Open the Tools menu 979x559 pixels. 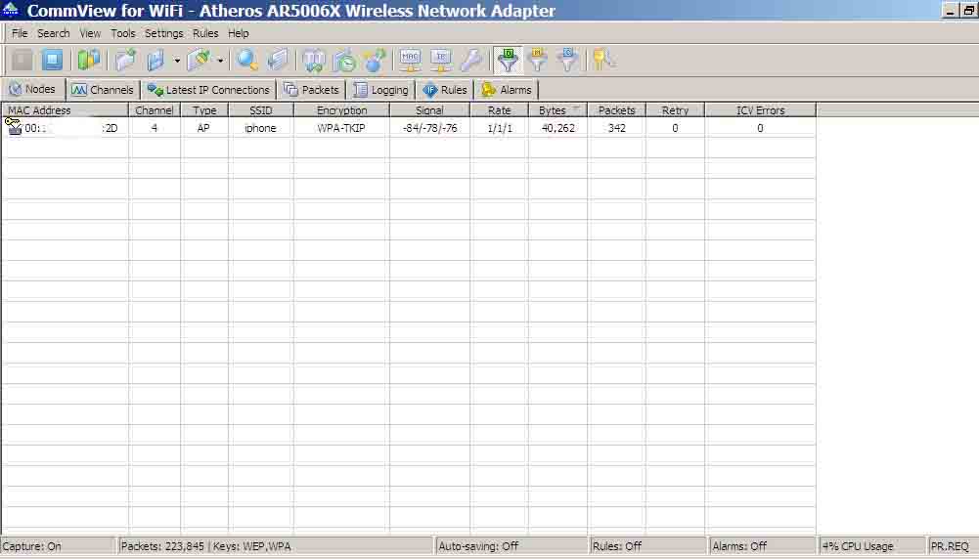[x=123, y=33]
